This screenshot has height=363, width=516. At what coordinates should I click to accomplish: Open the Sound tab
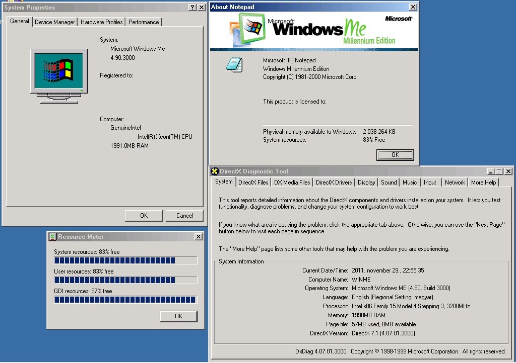point(389,183)
